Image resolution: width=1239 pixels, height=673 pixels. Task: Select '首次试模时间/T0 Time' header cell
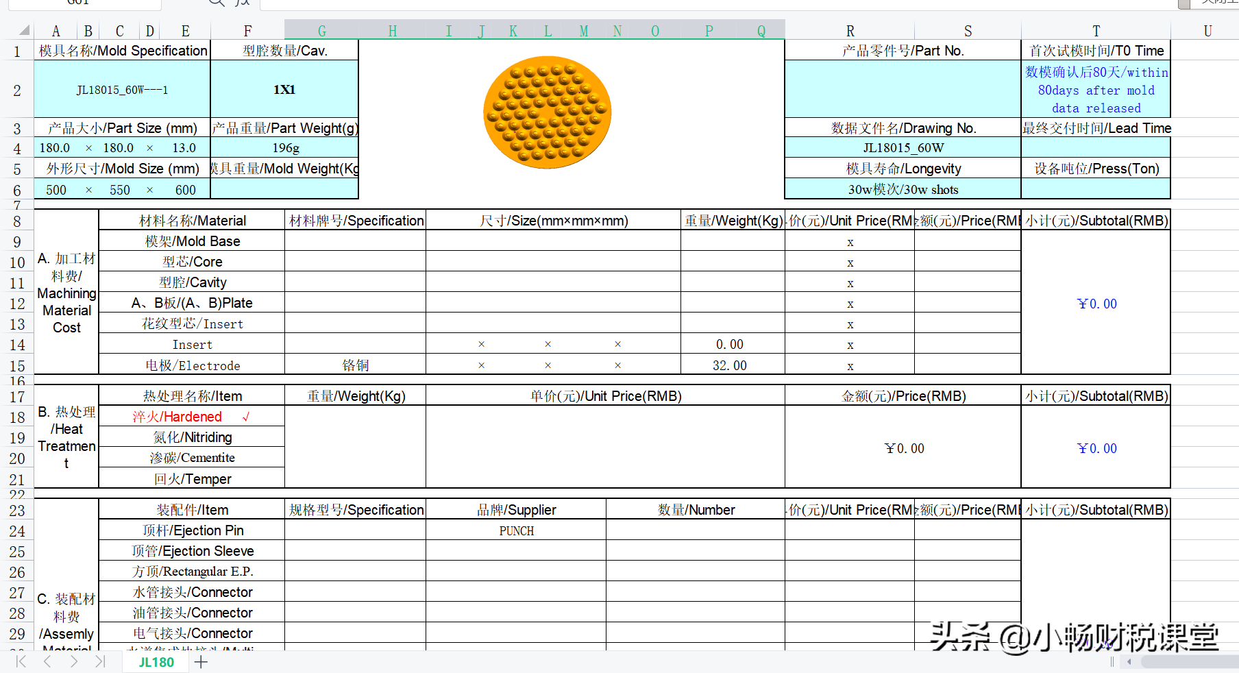point(1096,51)
